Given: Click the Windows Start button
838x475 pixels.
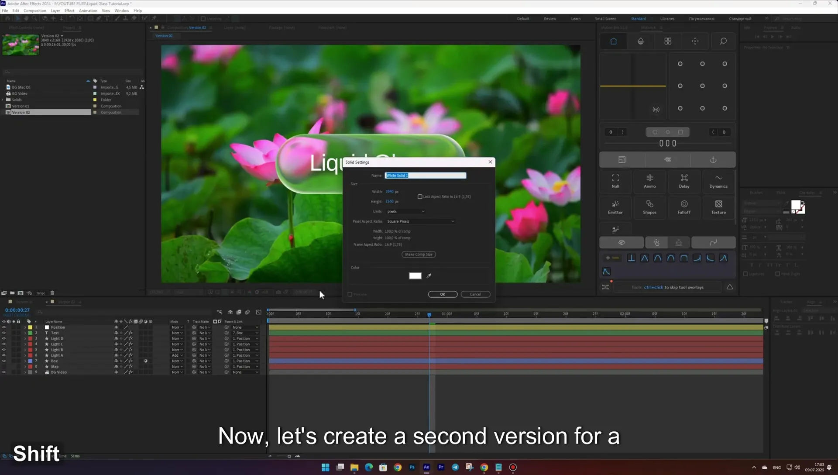Looking at the screenshot, I should tap(326, 467).
